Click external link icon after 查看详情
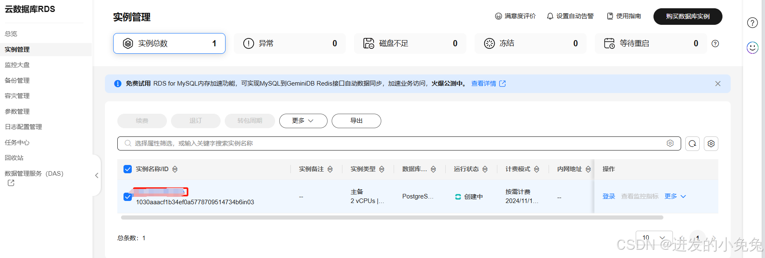 point(503,84)
